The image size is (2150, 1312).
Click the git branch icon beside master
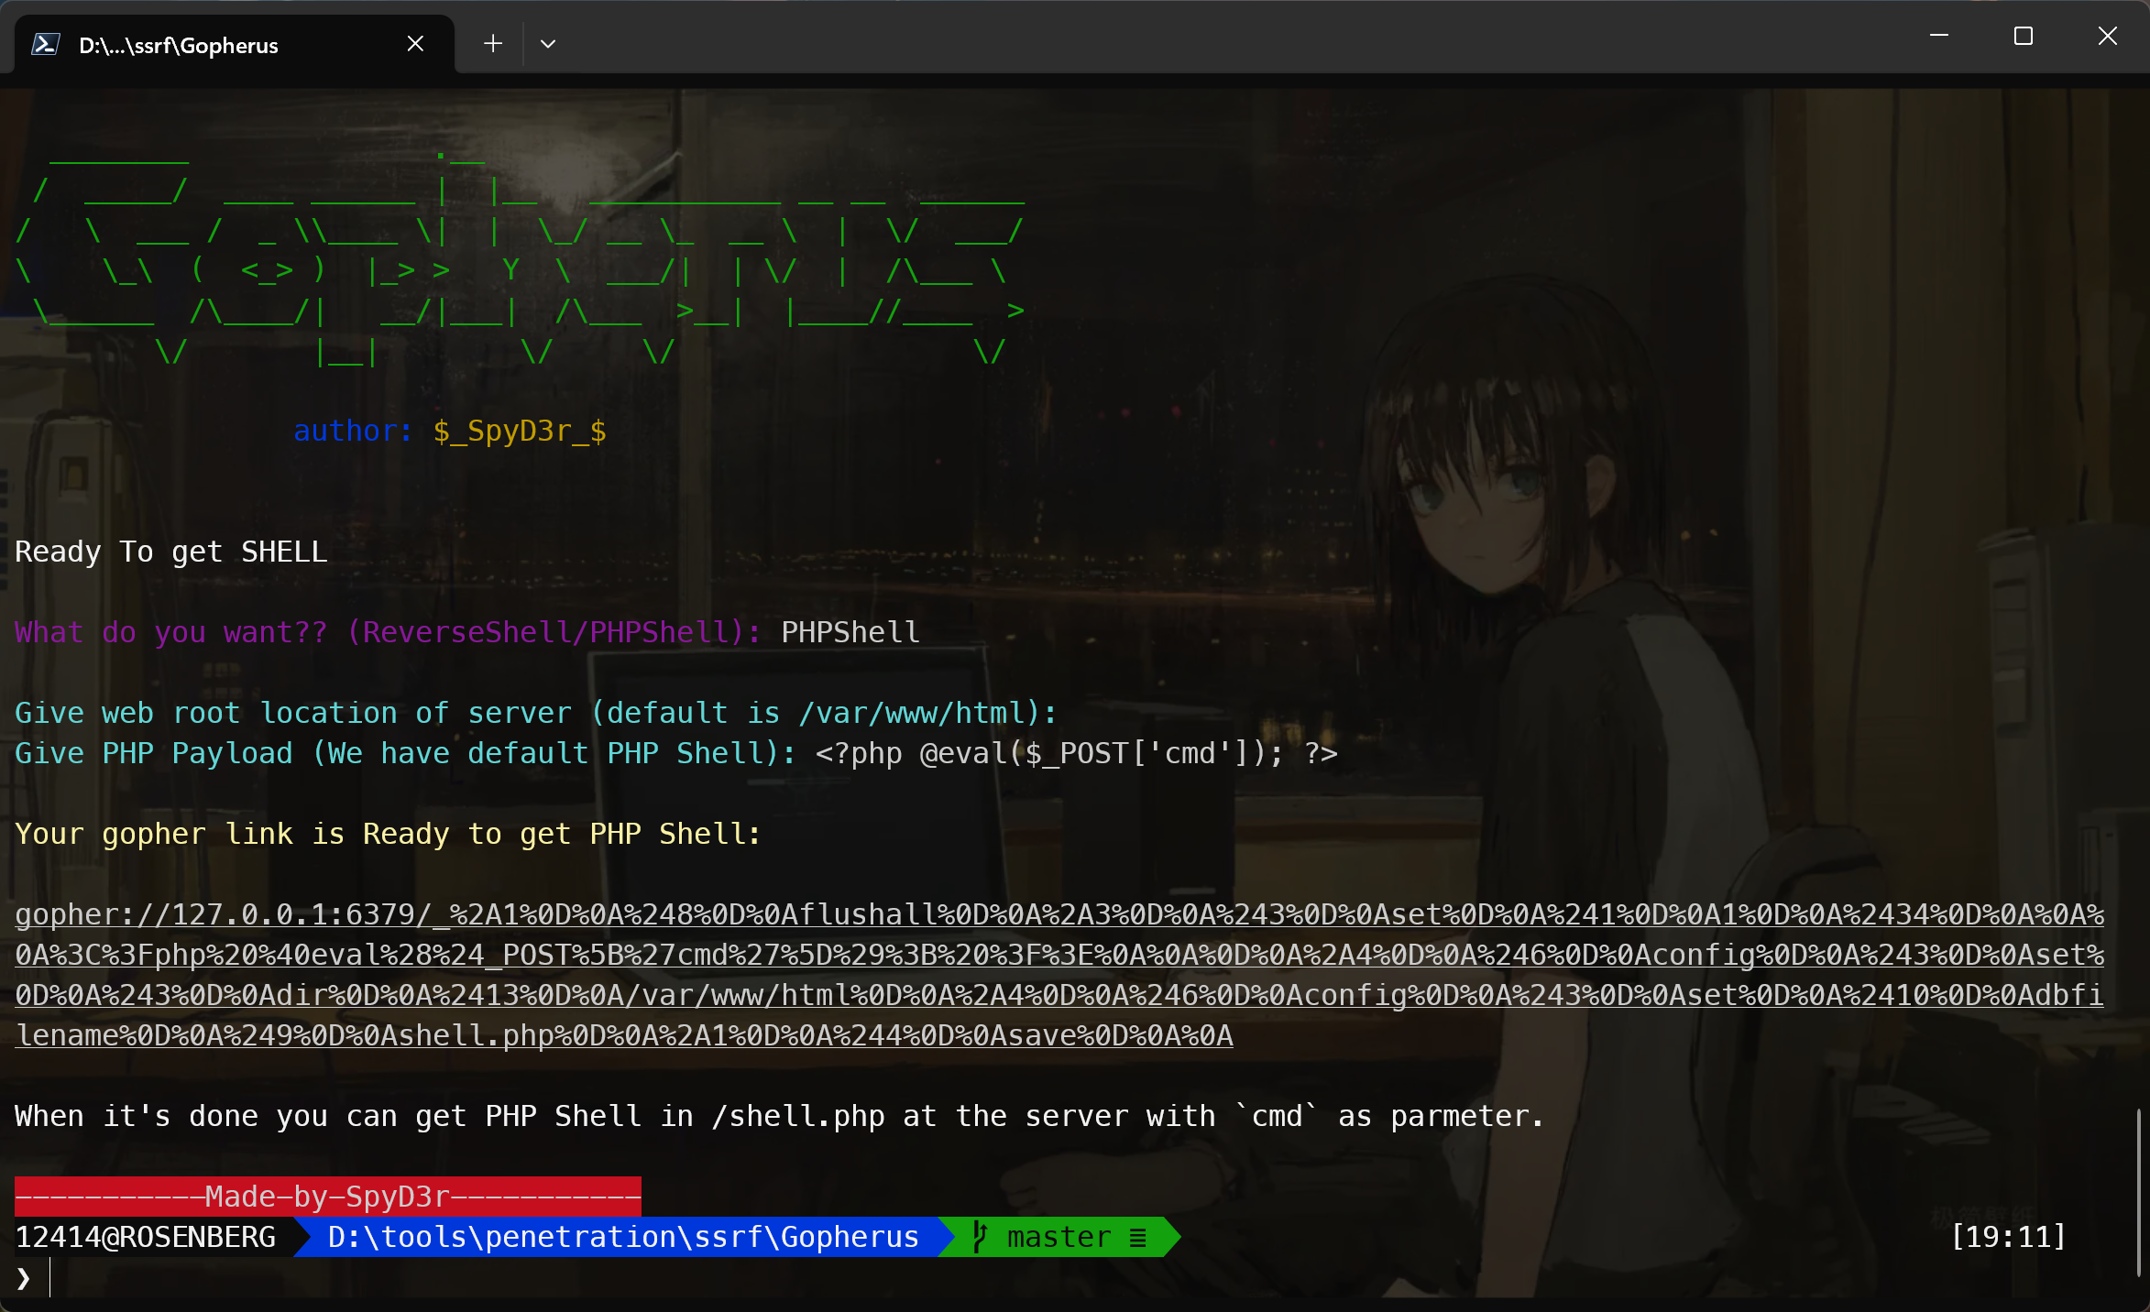click(x=980, y=1237)
